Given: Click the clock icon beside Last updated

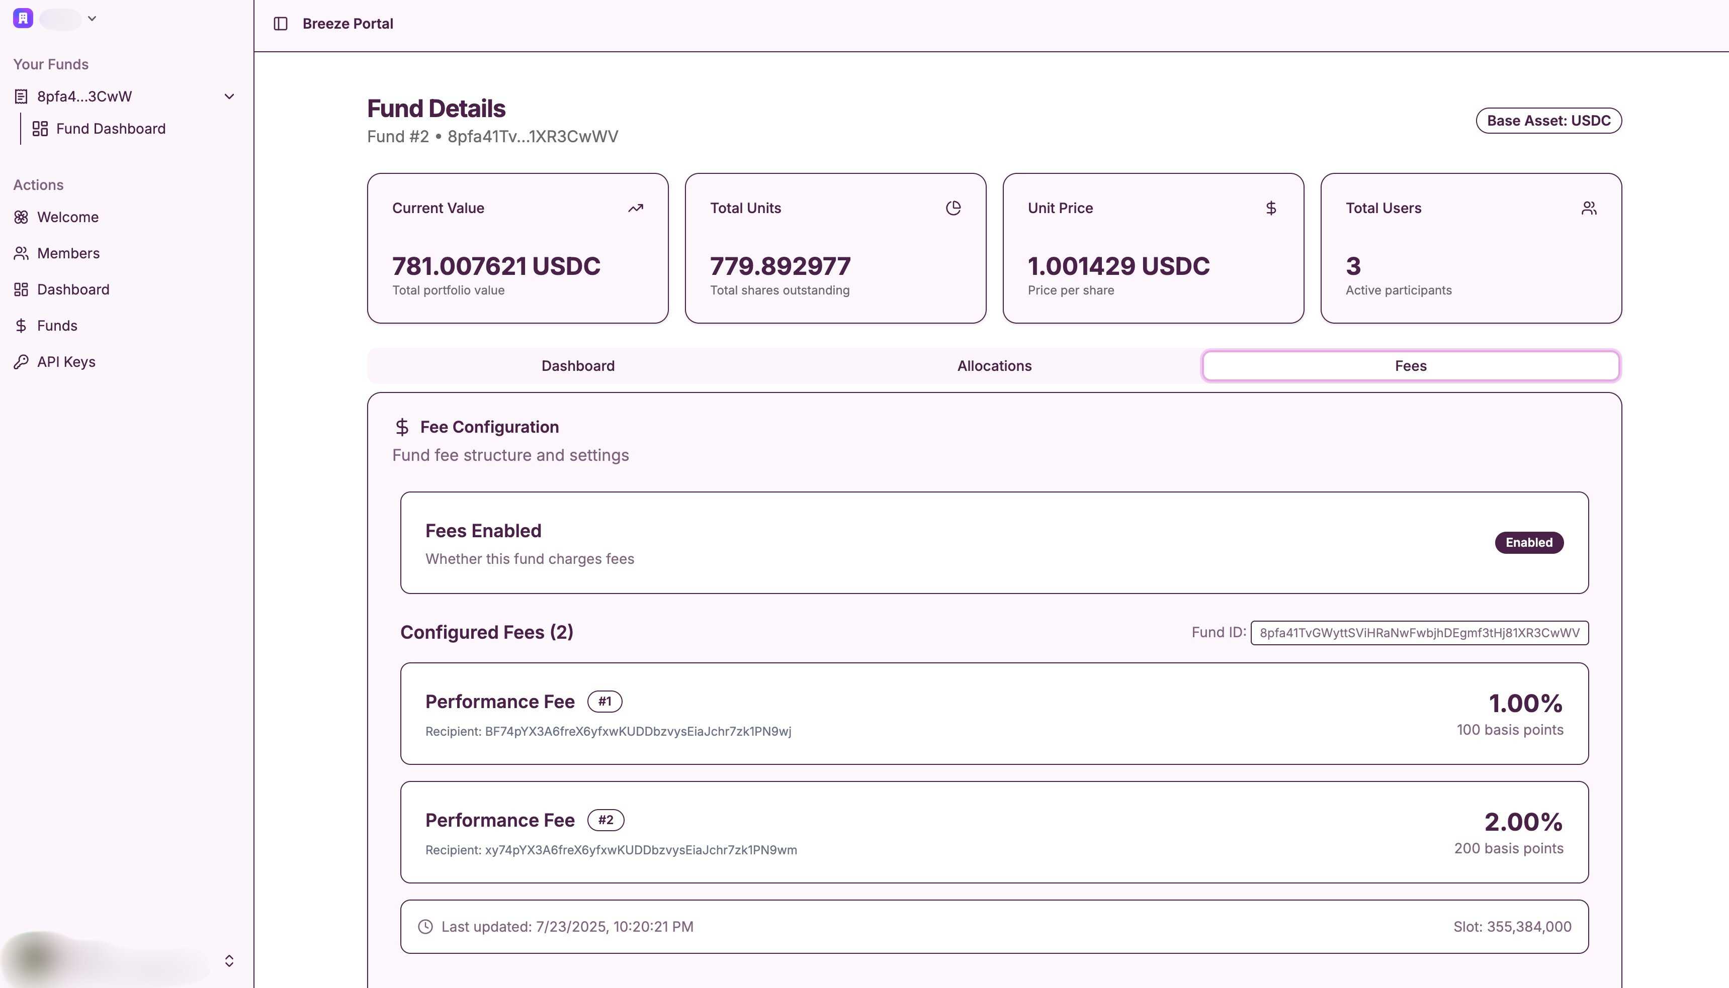Looking at the screenshot, I should 425,926.
